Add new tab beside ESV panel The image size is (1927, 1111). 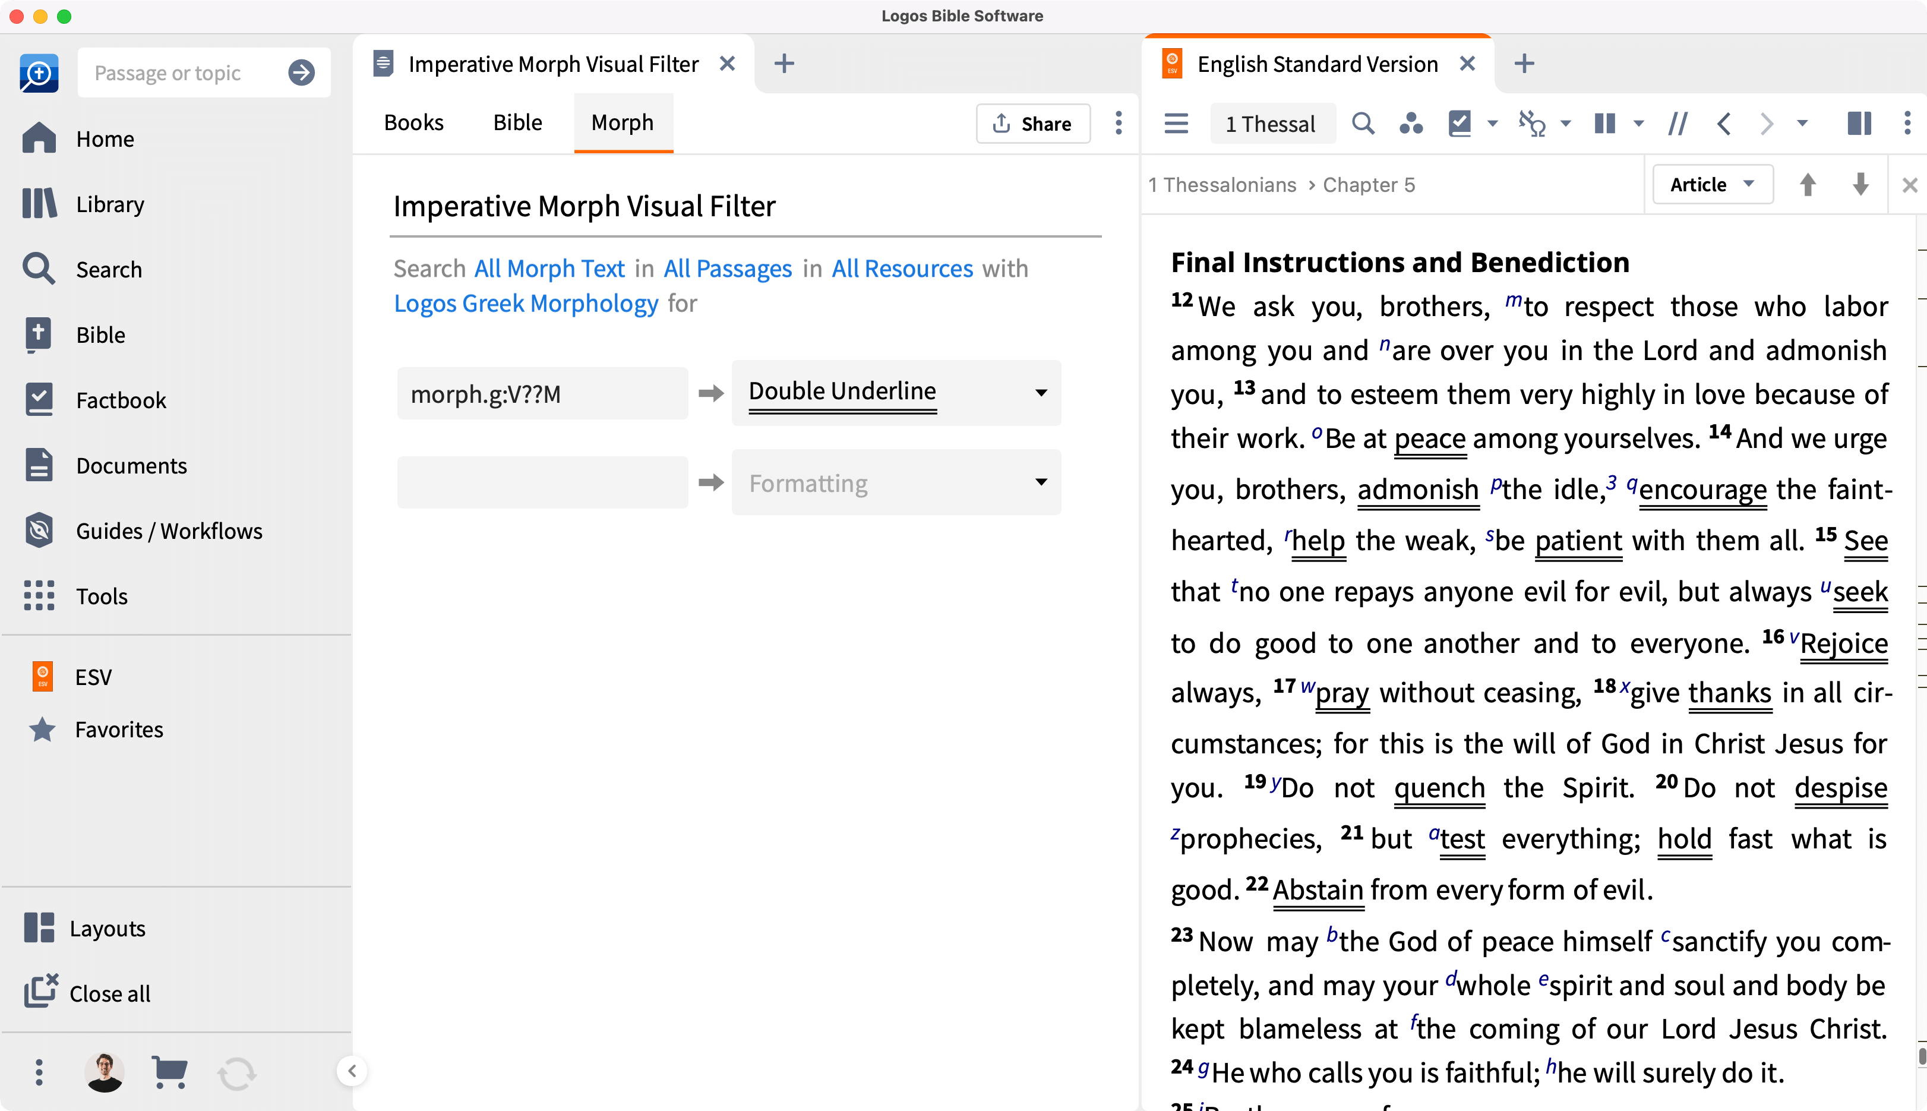[x=1524, y=64]
